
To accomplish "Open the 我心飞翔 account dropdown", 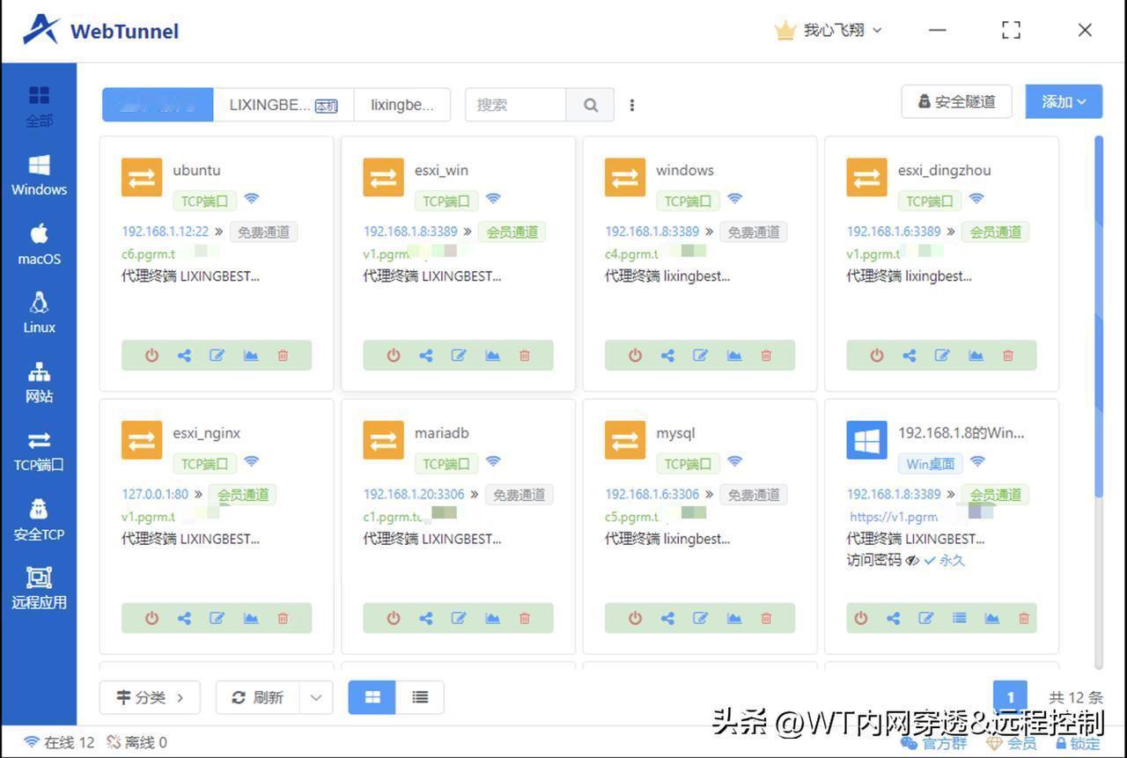I will [x=828, y=29].
